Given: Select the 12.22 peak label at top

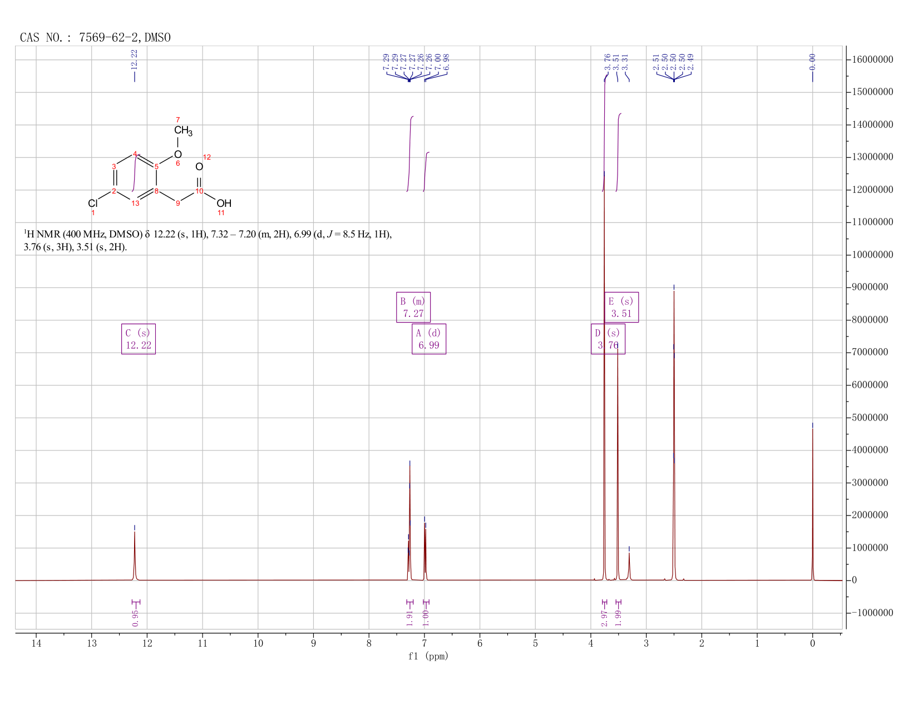Looking at the screenshot, I should click(134, 59).
